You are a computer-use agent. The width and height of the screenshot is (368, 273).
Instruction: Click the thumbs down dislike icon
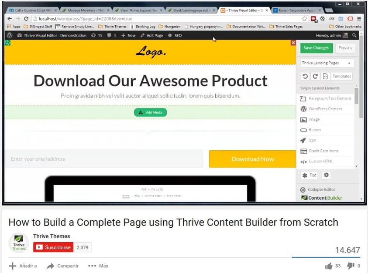[351, 266]
